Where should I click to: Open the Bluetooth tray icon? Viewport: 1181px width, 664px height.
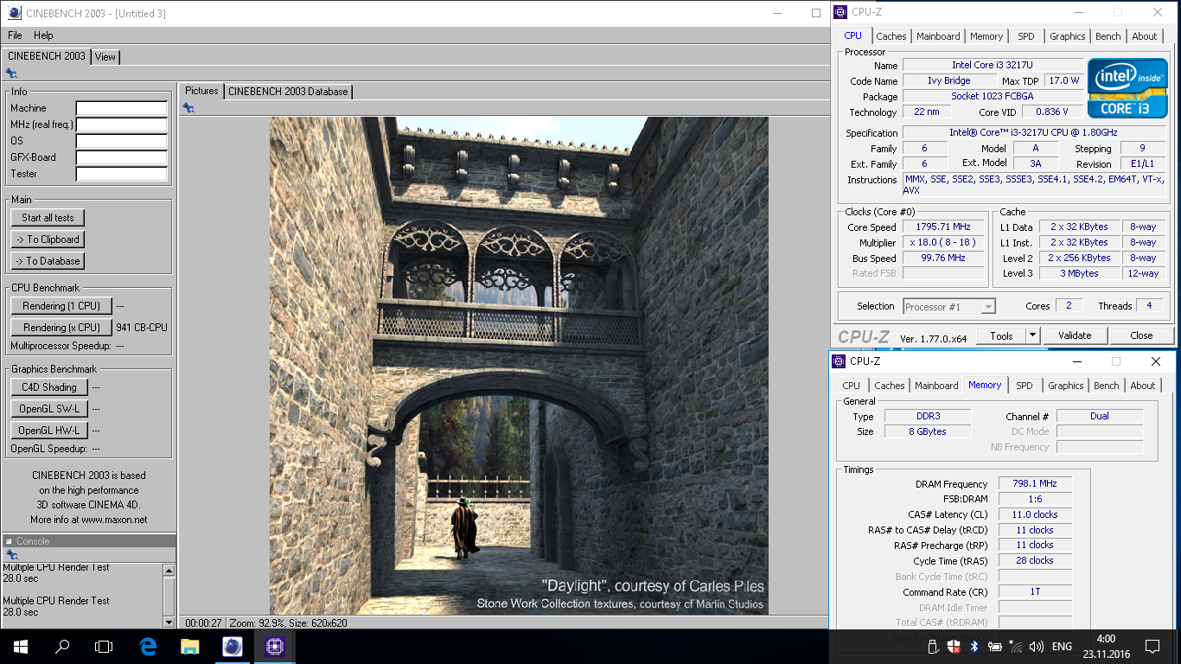[x=974, y=647]
